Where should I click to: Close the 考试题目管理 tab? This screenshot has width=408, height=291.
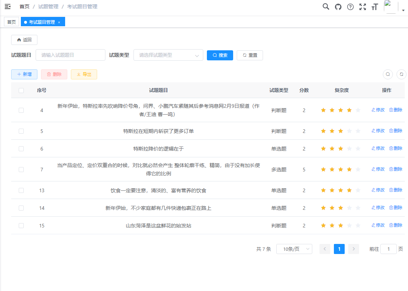[59, 22]
